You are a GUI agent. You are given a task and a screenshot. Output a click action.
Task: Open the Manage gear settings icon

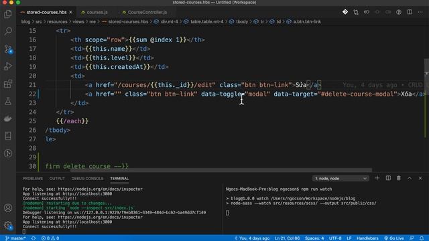point(8,226)
